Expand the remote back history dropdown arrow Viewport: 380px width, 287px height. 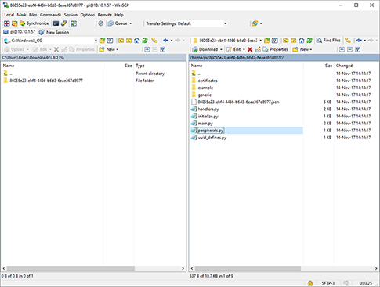tap(364, 41)
